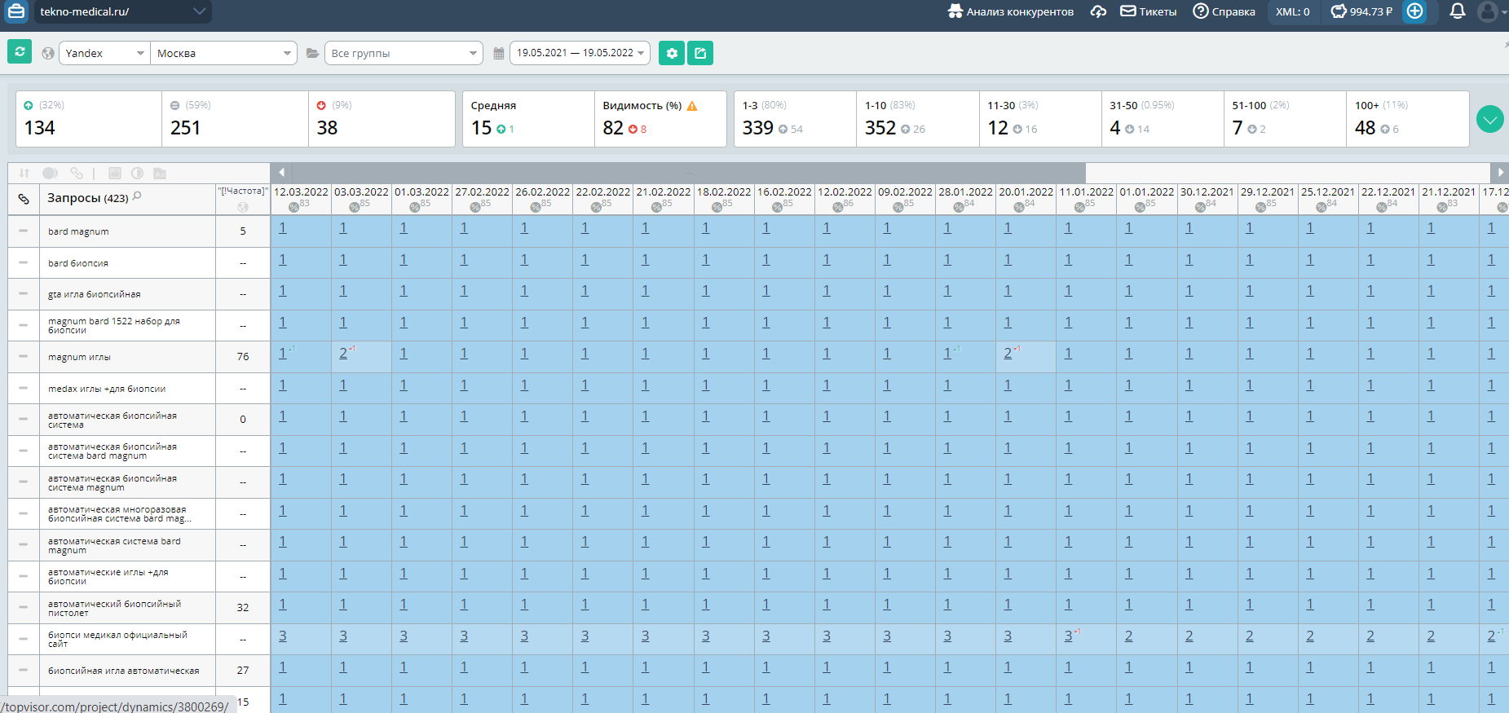Click the horizontal date scrollbar thumb
Image resolution: width=1509 pixels, height=713 pixels.
pyautogui.click(x=689, y=173)
